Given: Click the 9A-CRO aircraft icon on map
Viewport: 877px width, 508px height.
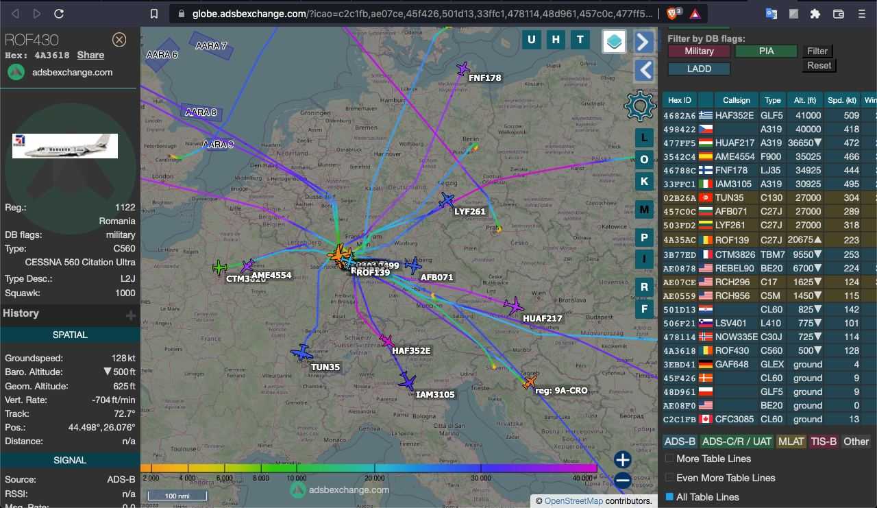Looking at the screenshot, I should pos(530,382).
